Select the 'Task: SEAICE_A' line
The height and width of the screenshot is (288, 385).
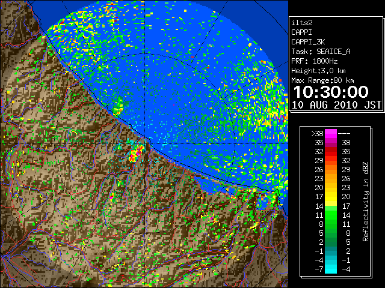tap(321, 52)
